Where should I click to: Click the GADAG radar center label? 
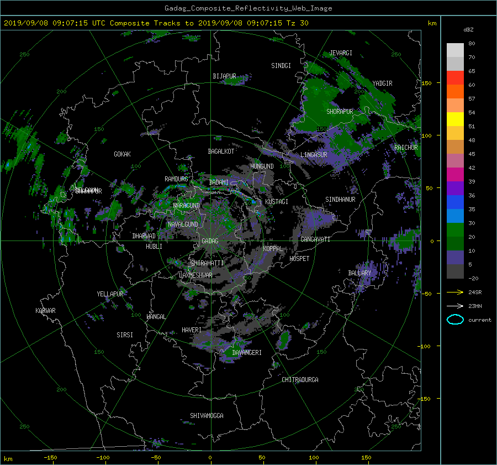tap(210, 241)
